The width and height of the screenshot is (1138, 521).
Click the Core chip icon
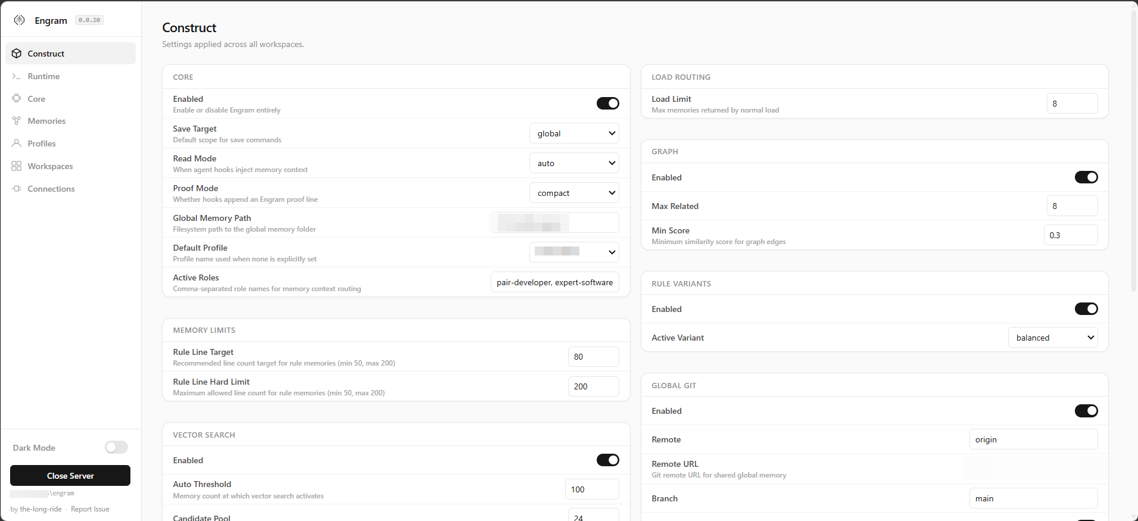click(x=17, y=99)
